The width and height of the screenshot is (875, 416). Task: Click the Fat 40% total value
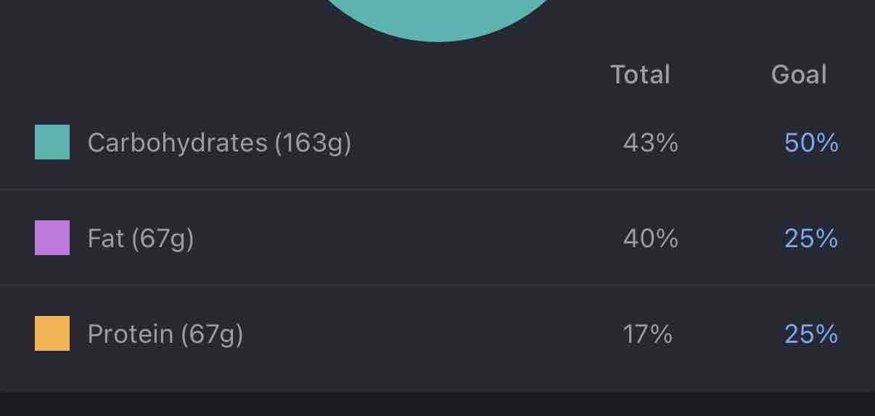pos(651,238)
